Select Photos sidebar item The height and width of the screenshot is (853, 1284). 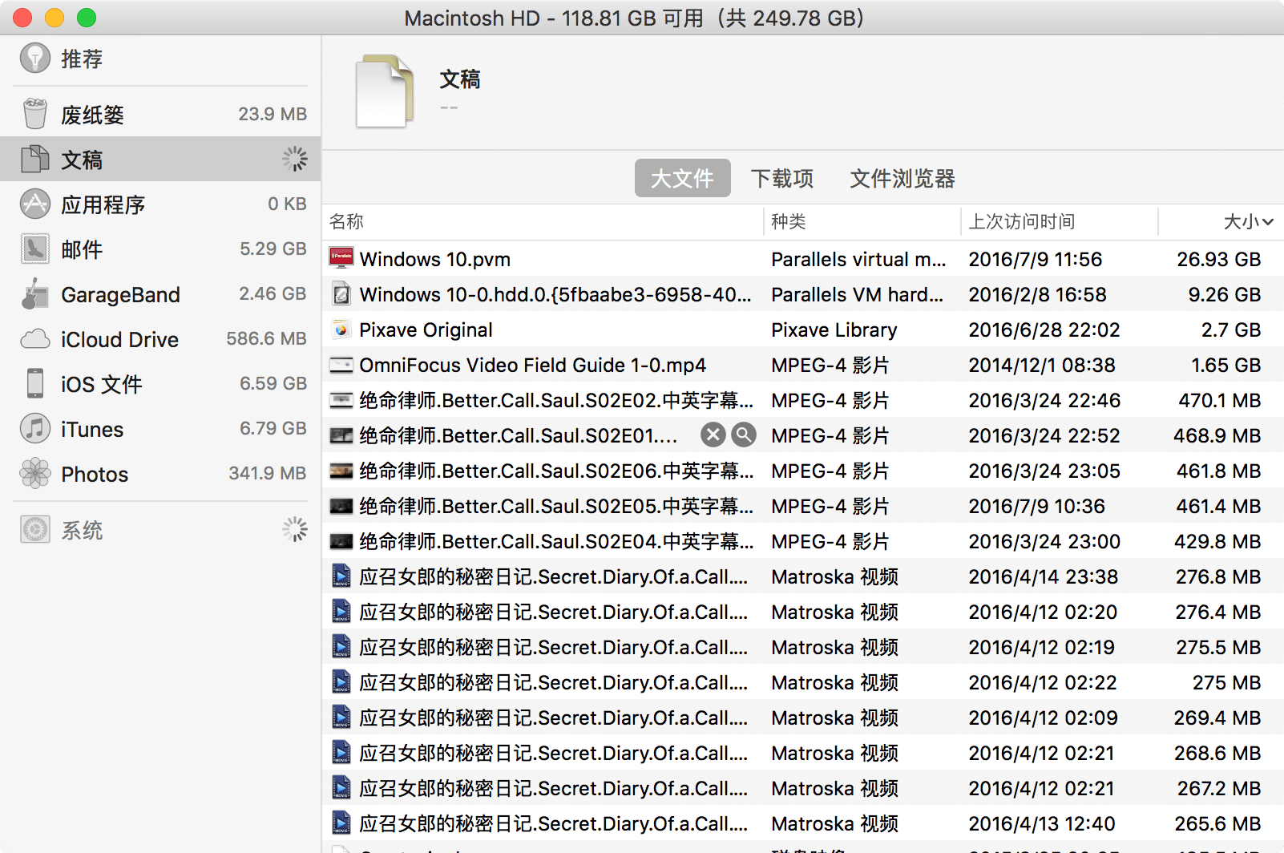160,473
